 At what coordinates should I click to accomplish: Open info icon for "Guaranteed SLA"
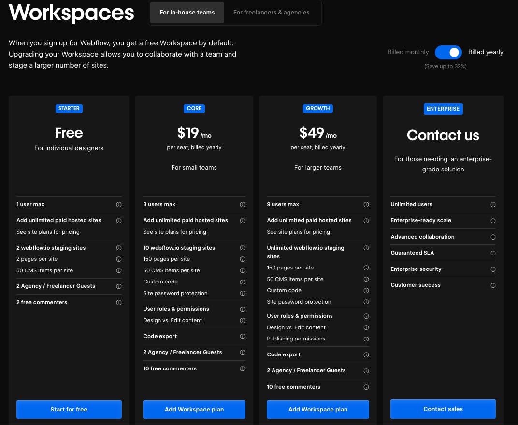pyautogui.click(x=493, y=253)
